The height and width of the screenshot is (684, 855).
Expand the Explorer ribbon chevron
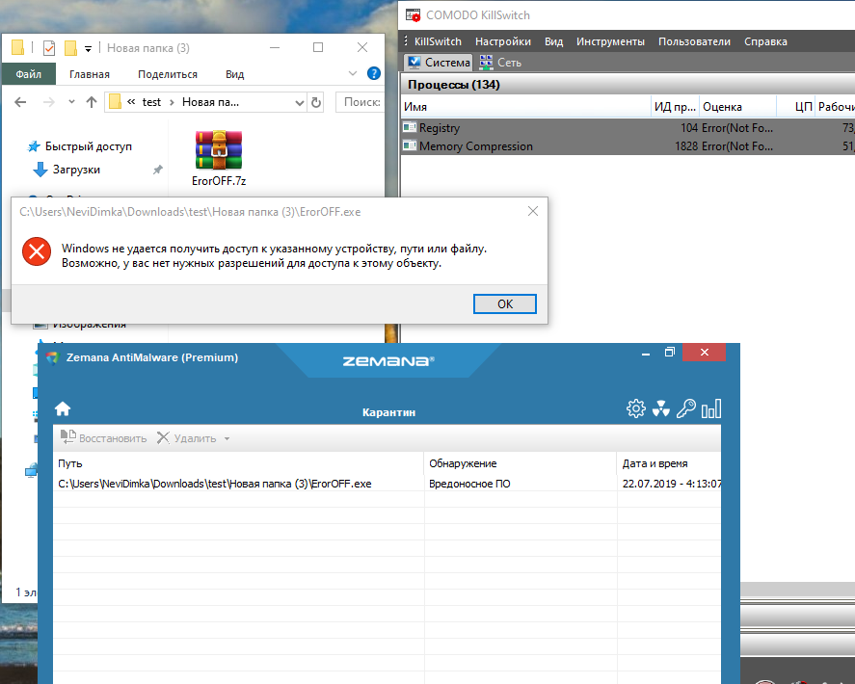pos(352,73)
